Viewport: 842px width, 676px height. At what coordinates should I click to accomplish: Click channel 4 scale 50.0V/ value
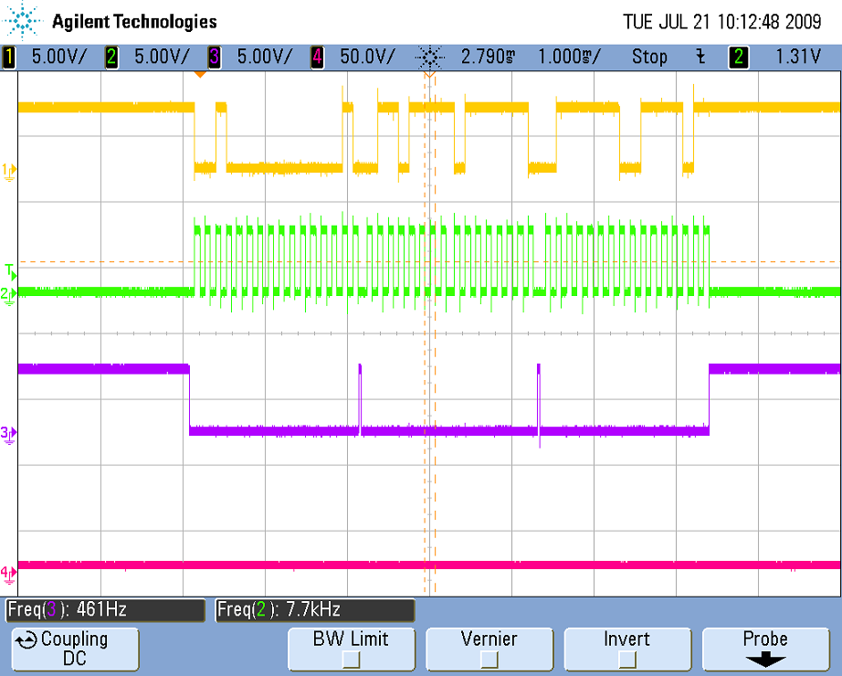(367, 57)
